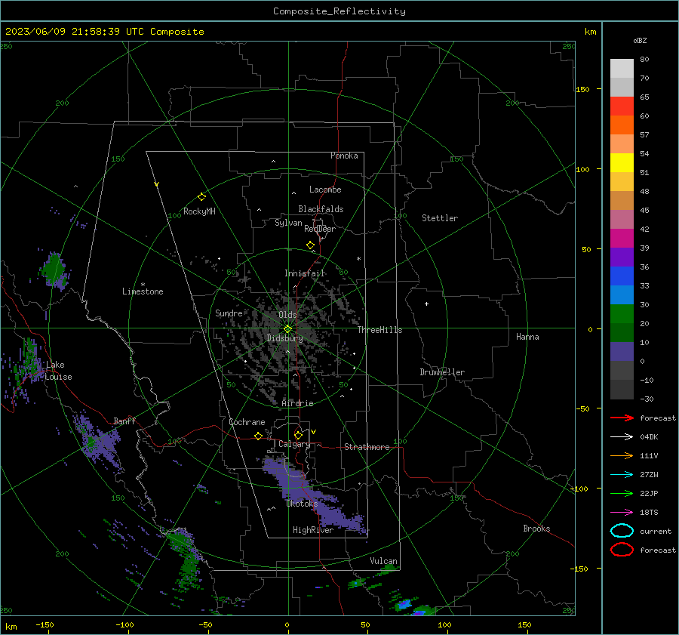679x635 pixels.
Task: Click the -150 tick on bottom km axis
Action: click(x=45, y=624)
